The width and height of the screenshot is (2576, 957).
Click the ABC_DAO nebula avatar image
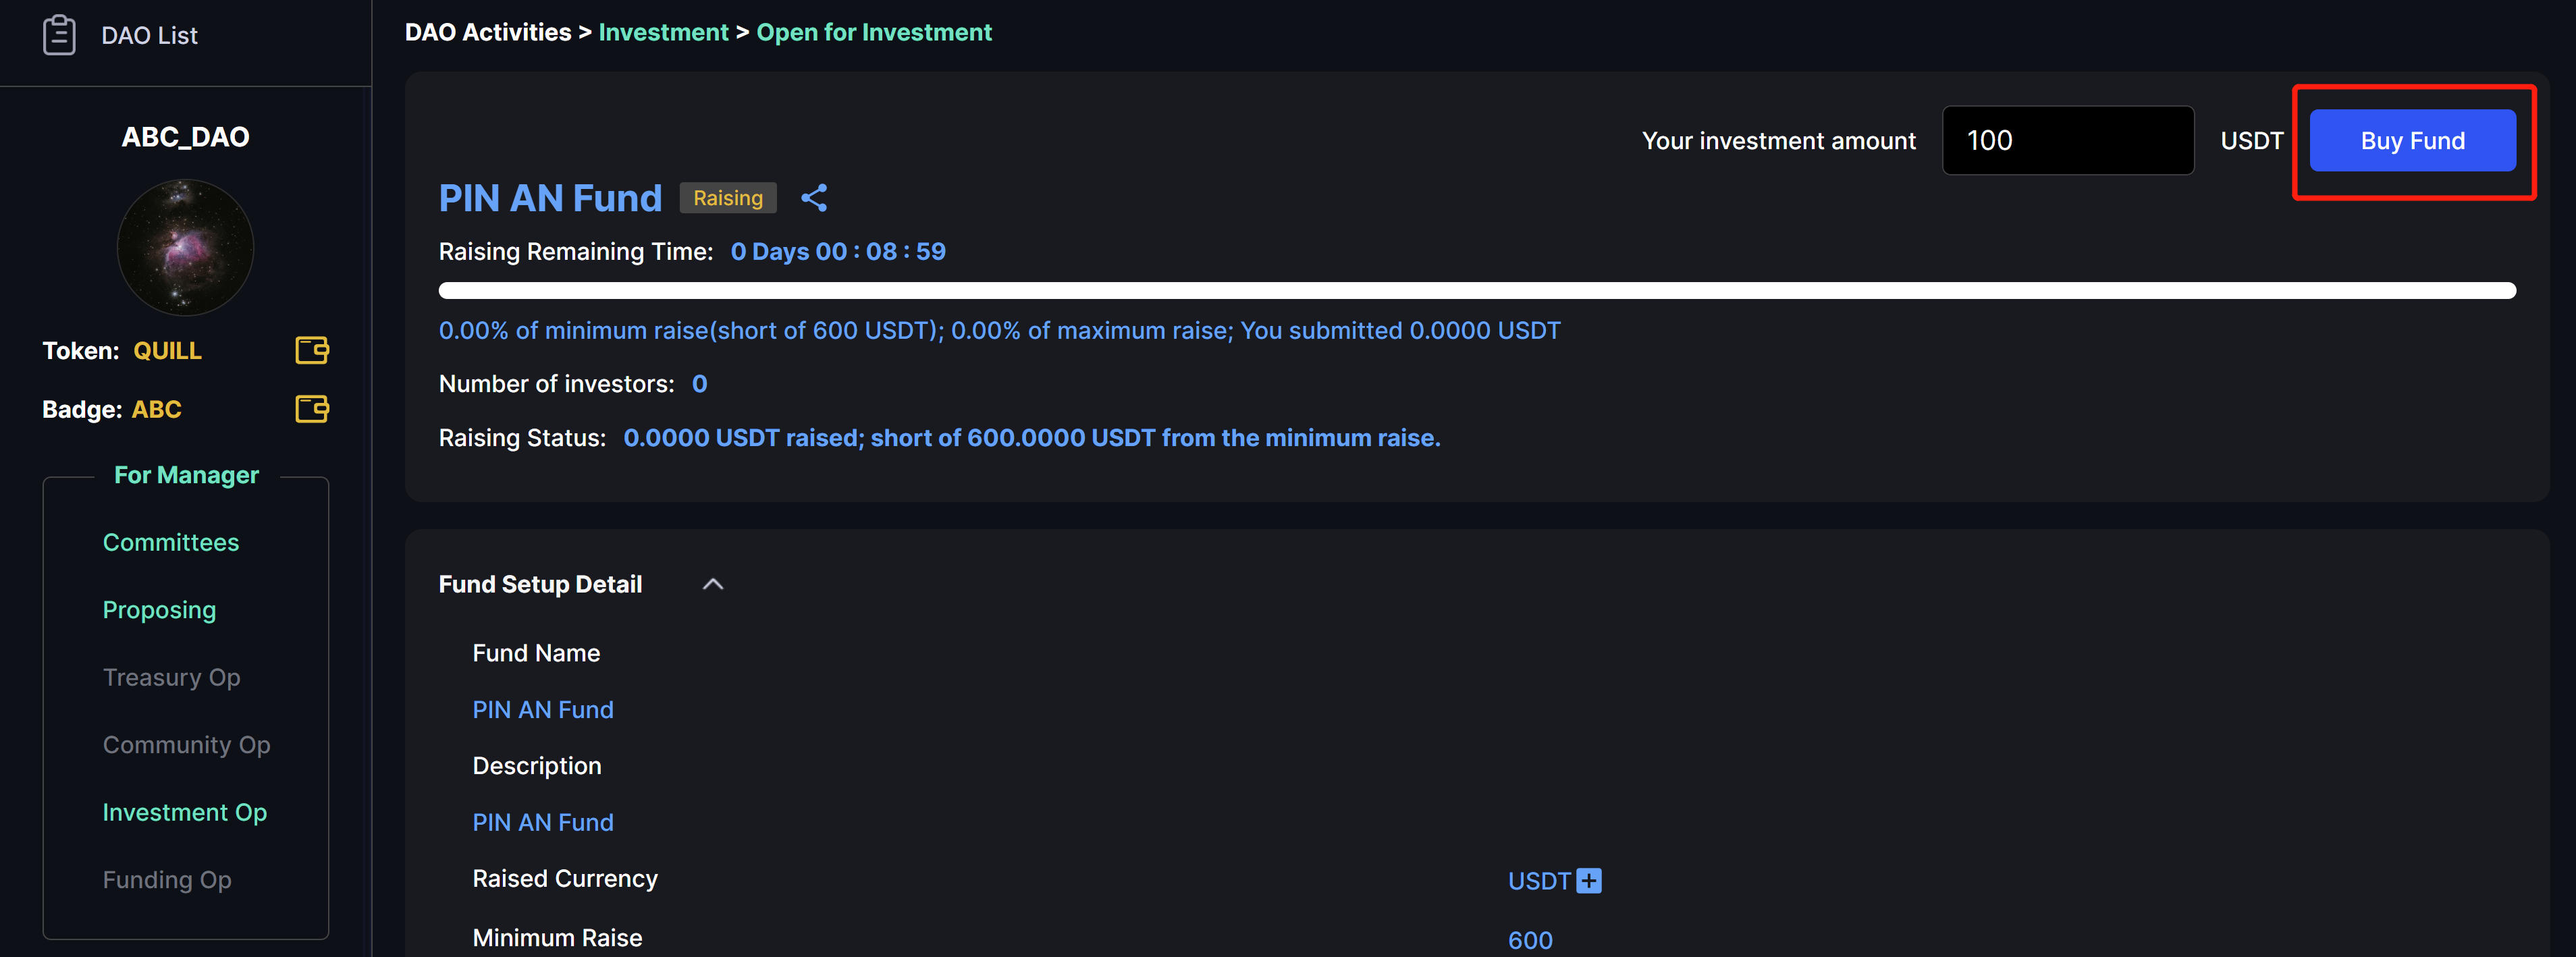[185, 247]
